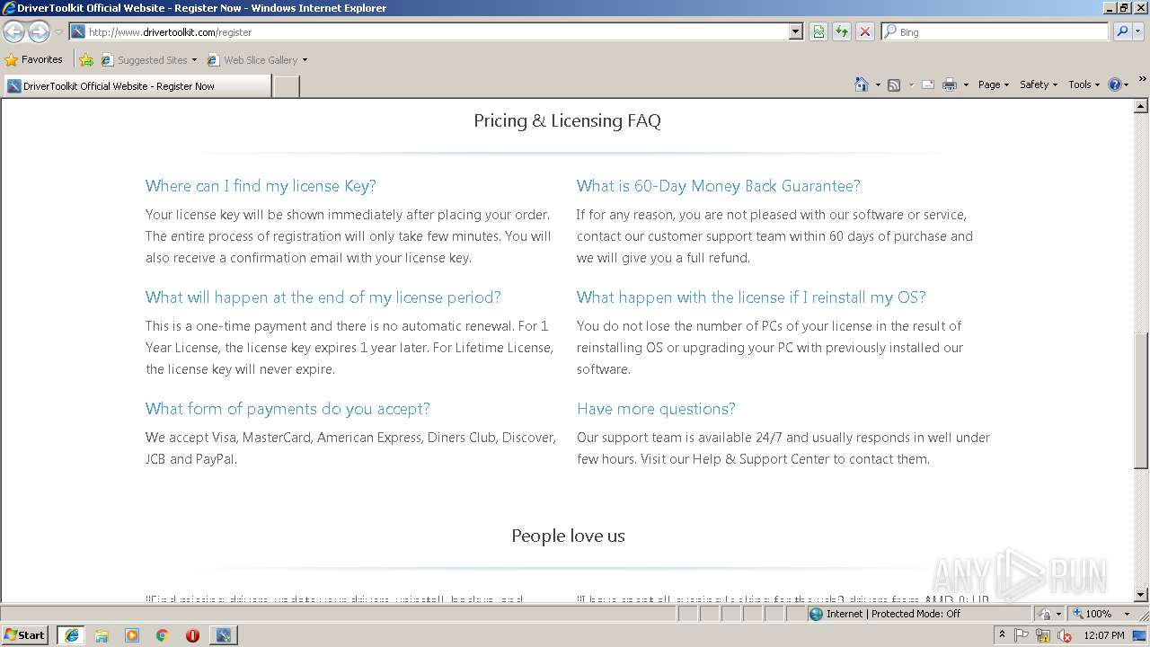Expand the address bar URL dropdown
Screen dimensions: 1150x647
pos(795,31)
